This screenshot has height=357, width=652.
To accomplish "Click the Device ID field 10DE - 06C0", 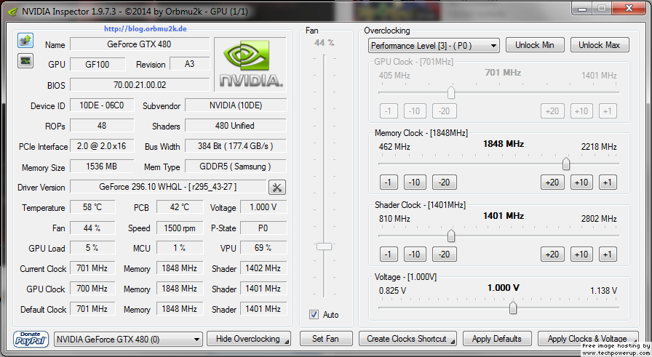I will click(x=102, y=105).
